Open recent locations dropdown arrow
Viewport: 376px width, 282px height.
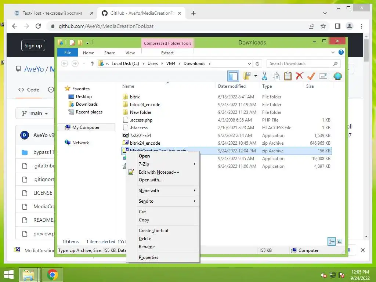[84, 64]
